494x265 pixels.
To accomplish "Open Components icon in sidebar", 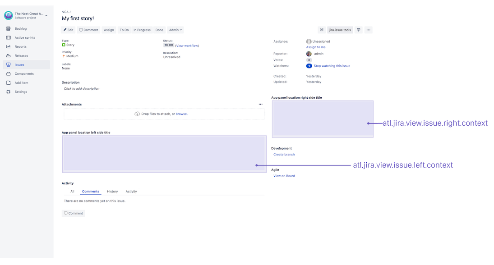I will [x=9, y=73].
